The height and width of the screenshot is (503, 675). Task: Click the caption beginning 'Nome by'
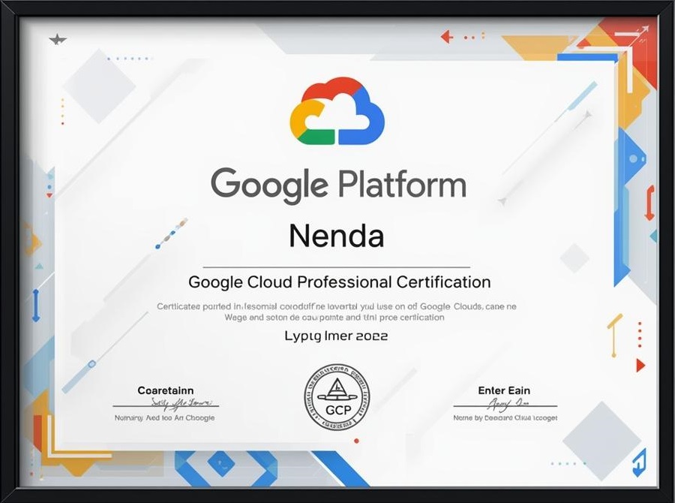coord(505,417)
